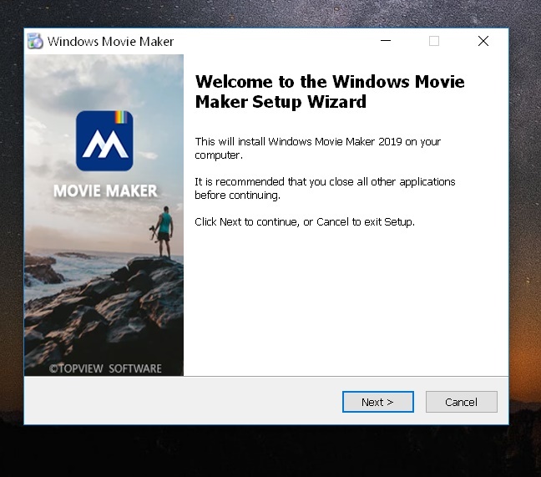The height and width of the screenshot is (477, 541).
Task: Click the 'It is recommended' paragraph
Action: tap(325, 188)
